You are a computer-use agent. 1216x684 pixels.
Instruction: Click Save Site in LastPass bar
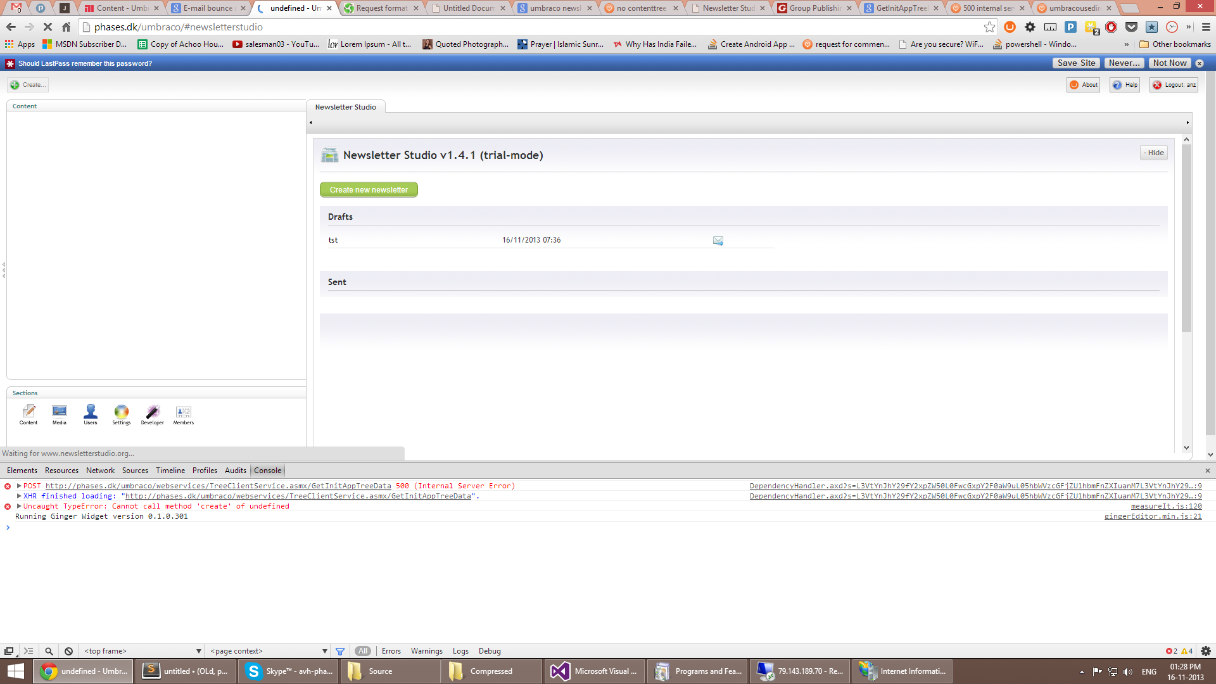[x=1076, y=63]
